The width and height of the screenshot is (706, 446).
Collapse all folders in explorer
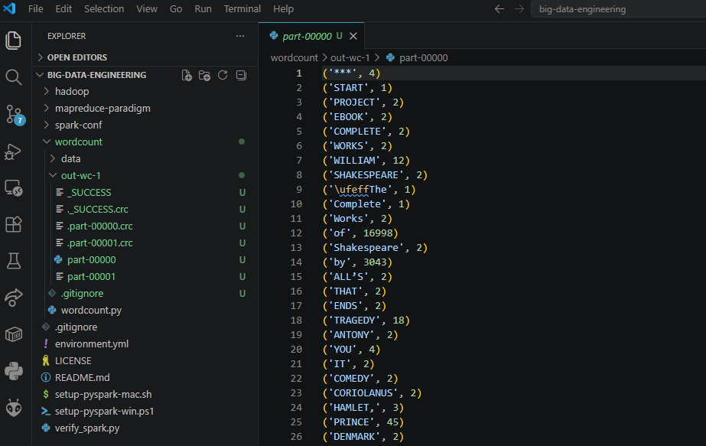point(242,75)
